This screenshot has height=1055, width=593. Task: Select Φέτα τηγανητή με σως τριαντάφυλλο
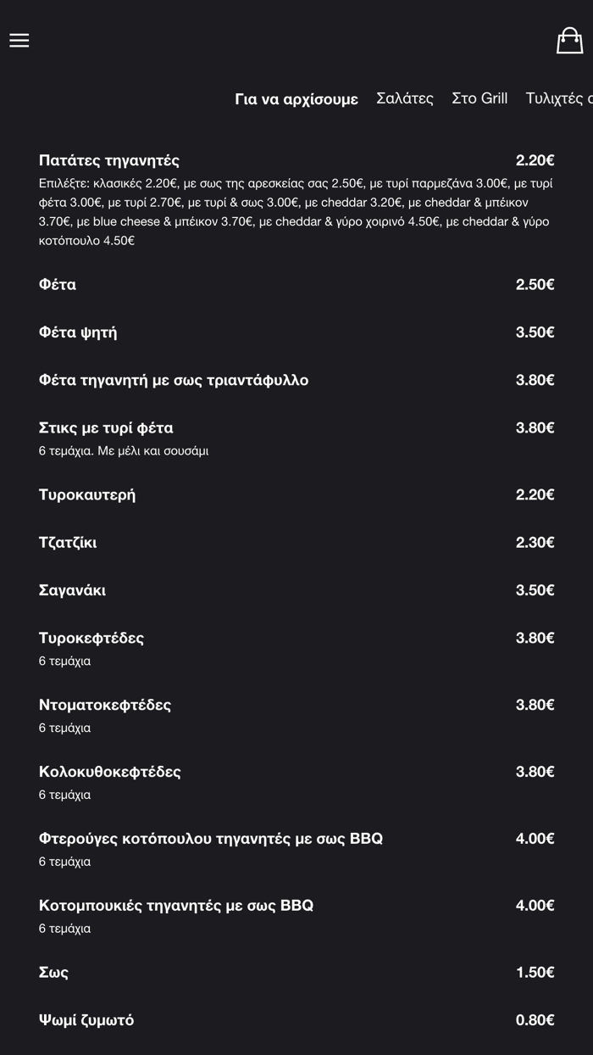(174, 380)
